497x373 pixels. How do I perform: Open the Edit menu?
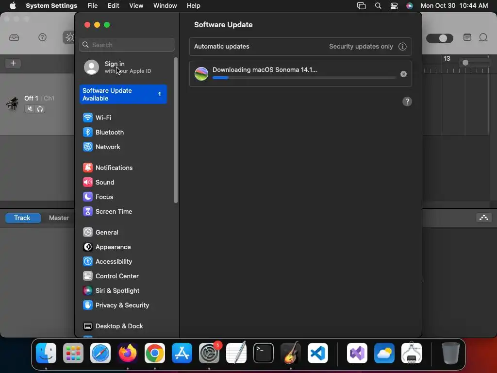[113, 6]
